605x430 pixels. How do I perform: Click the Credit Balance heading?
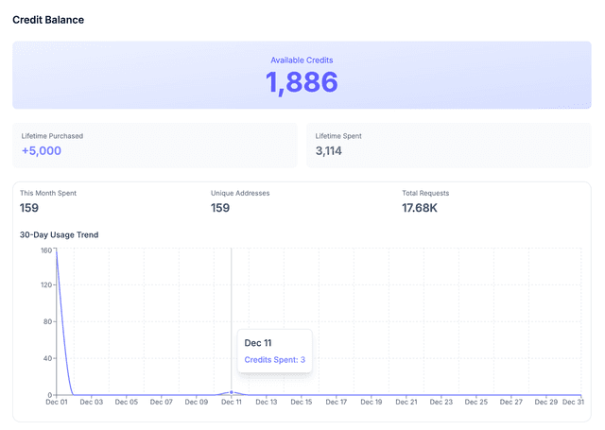coord(48,20)
